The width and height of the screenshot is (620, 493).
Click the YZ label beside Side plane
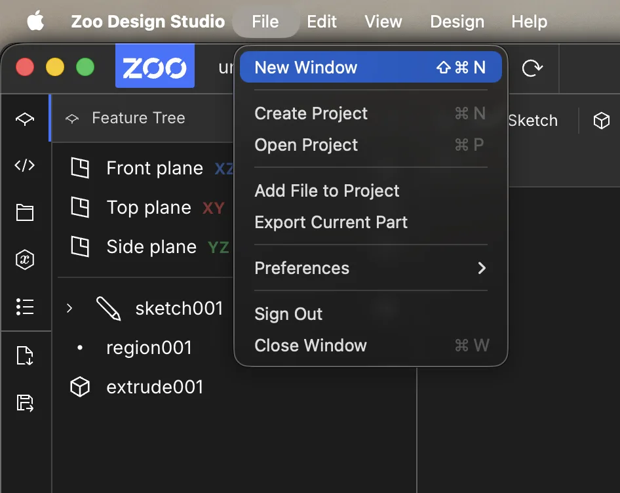219,247
